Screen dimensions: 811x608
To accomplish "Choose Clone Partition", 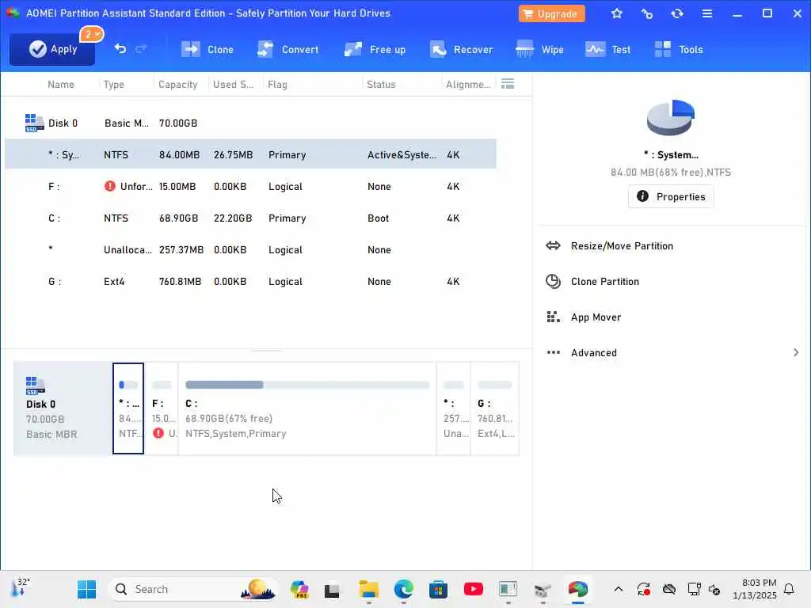I will (x=604, y=282).
